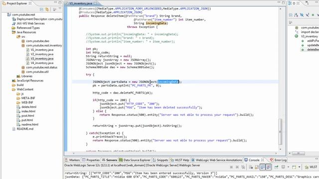This screenshot has width=319, height=179.
Task: Toggle Link with Editor in Project Explorer
Action: (x=47, y=9)
